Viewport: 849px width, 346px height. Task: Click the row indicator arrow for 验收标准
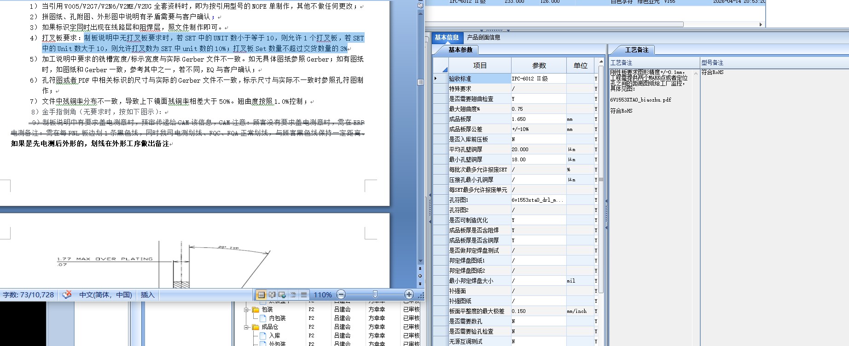pos(436,79)
